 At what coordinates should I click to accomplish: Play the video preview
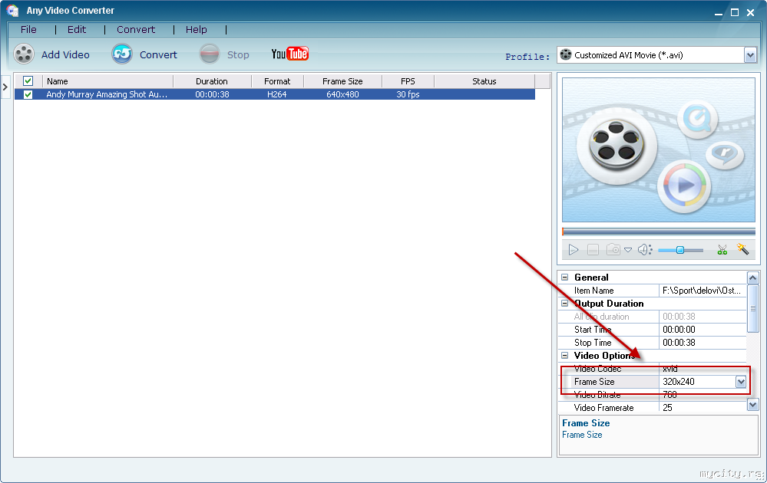pyautogui.click(x=574, y=250)
